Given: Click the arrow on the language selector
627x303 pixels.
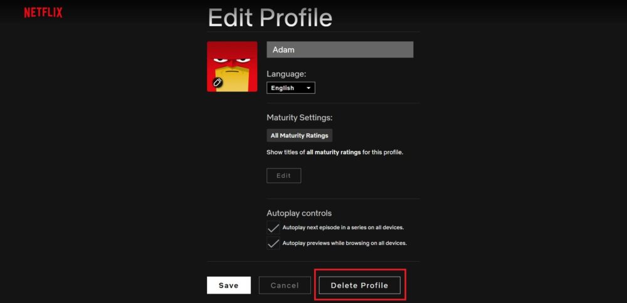Looking at the screenshot, I should coord(308,88).
